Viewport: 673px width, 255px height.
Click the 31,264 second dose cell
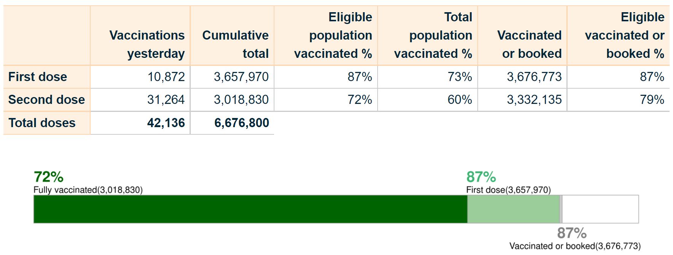(x=166, y=100)
